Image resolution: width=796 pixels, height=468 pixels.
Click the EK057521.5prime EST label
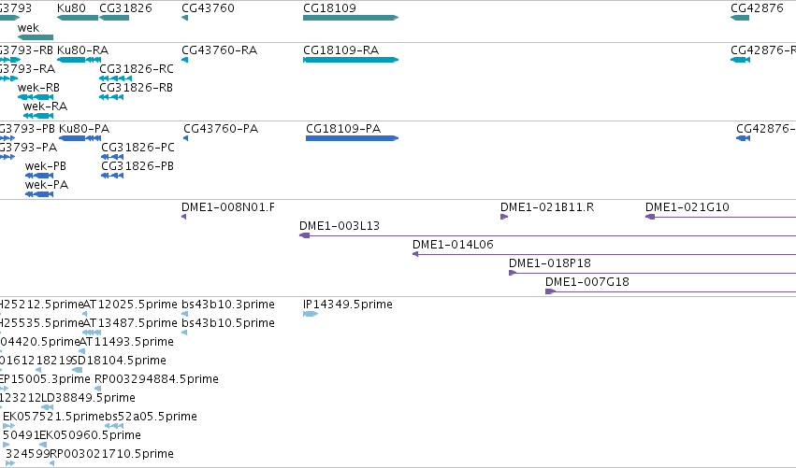(x=54, y=418)
